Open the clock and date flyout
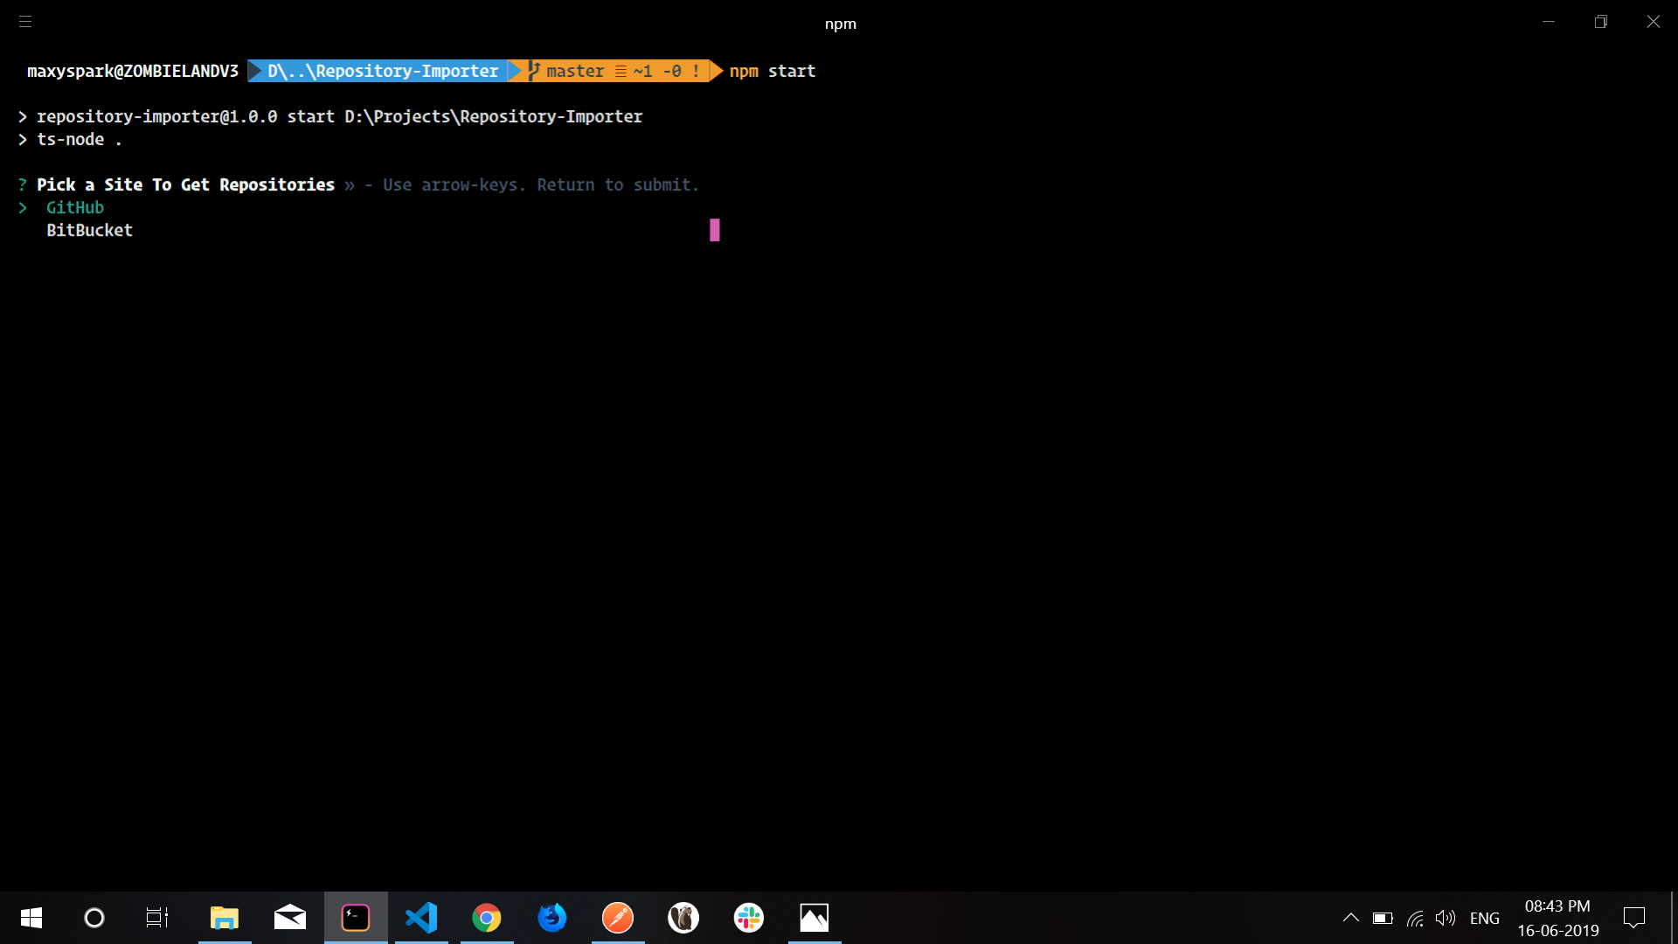 click(1557, 918)
